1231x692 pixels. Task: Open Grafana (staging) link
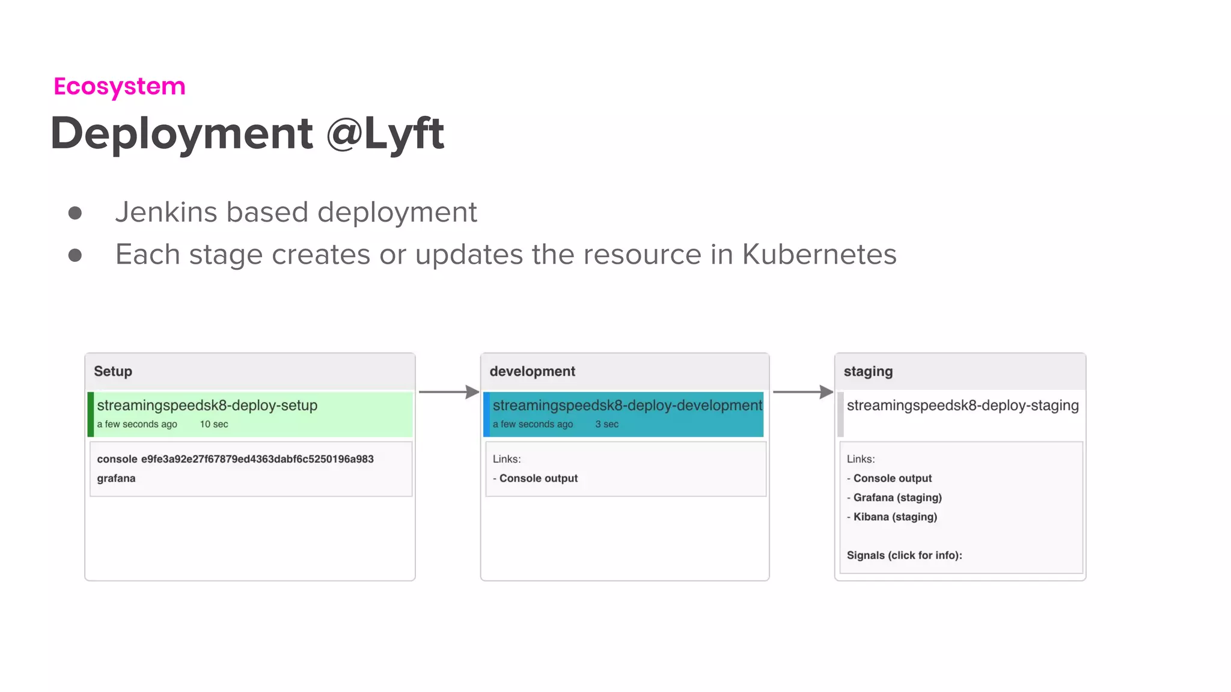897,497
